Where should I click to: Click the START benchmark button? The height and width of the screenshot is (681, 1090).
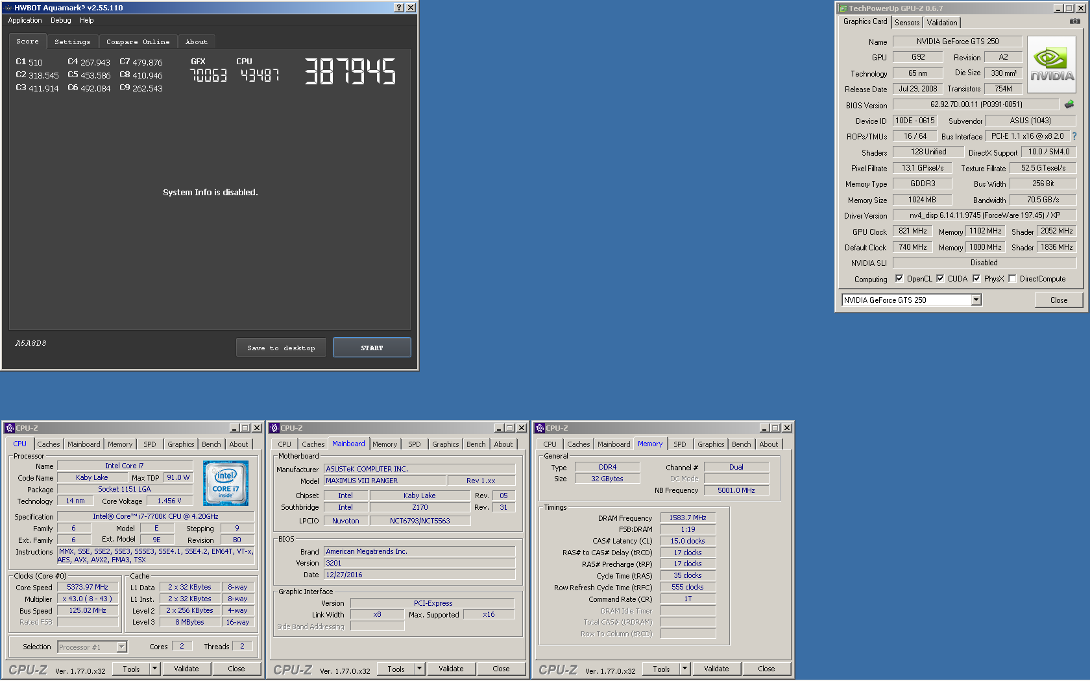(372, 348)
